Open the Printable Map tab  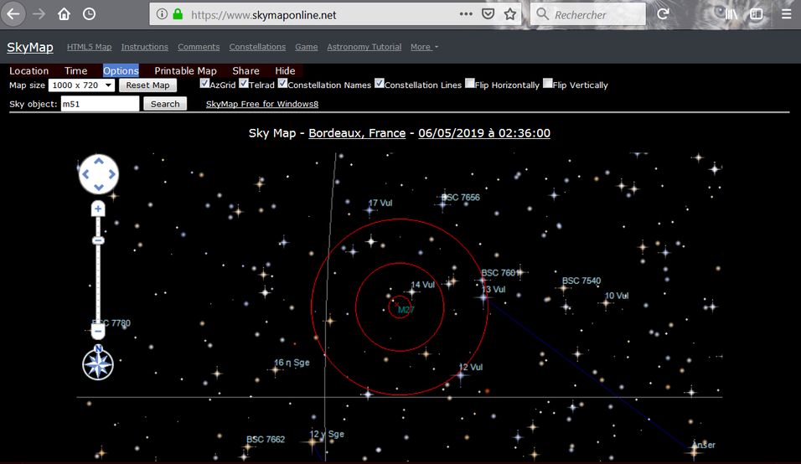(185, 71)
